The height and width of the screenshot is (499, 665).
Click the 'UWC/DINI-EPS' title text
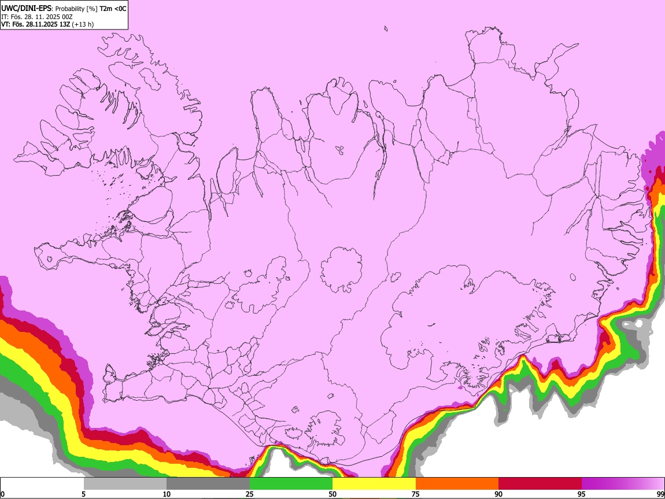(x=26, y=9)
